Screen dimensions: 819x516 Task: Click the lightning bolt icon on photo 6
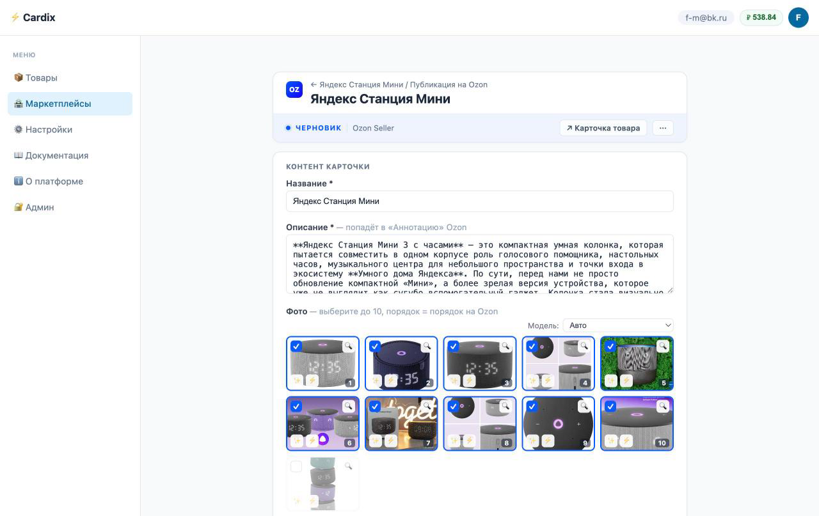pos(312,441)
